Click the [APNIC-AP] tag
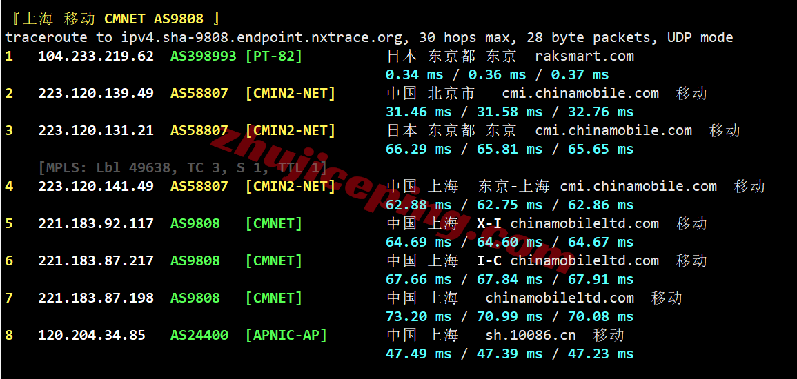Viewport: 797px width, 379px height. click(x=286, y=335)
